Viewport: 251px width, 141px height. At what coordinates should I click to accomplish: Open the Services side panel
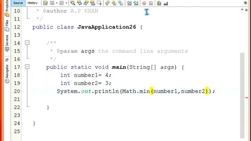coord(7,43)
